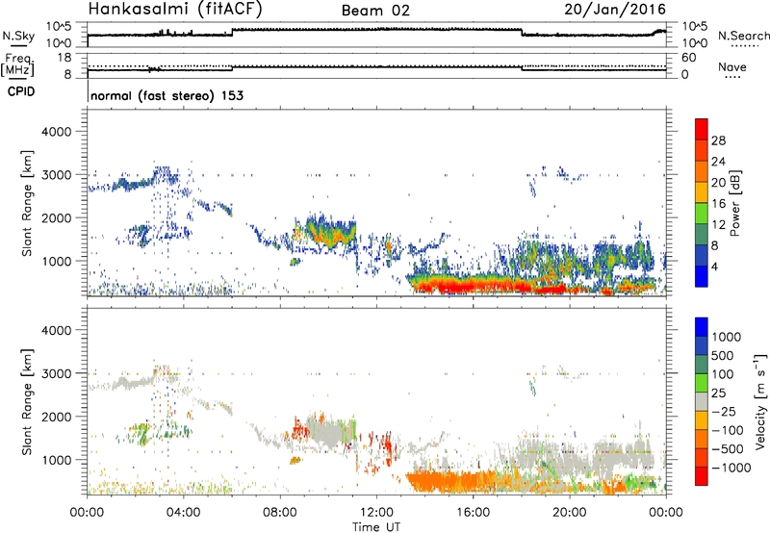
Task: Click the blue bottom of power color bar
Action: 702,276
